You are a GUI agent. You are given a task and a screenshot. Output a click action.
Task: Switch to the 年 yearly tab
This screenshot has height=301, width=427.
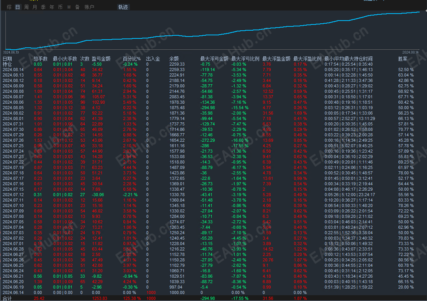point(52,7)
